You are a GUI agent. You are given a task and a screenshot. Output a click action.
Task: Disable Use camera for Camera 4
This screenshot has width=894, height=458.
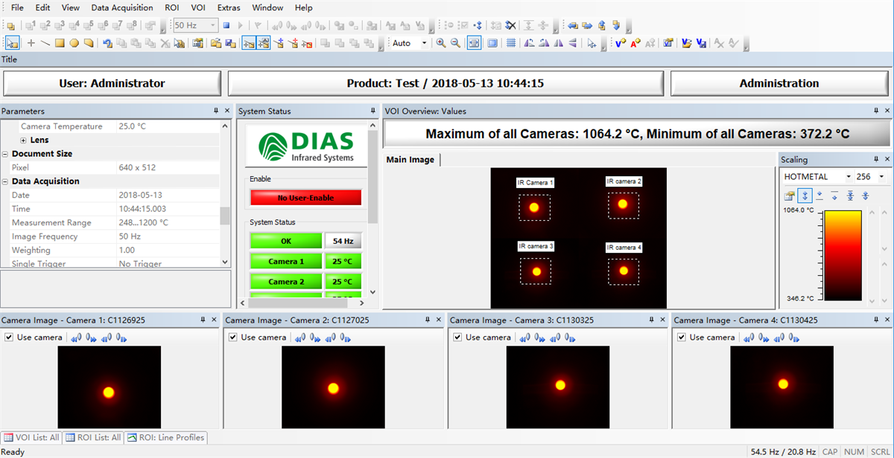pyautogui.click(x=680, y=337)
